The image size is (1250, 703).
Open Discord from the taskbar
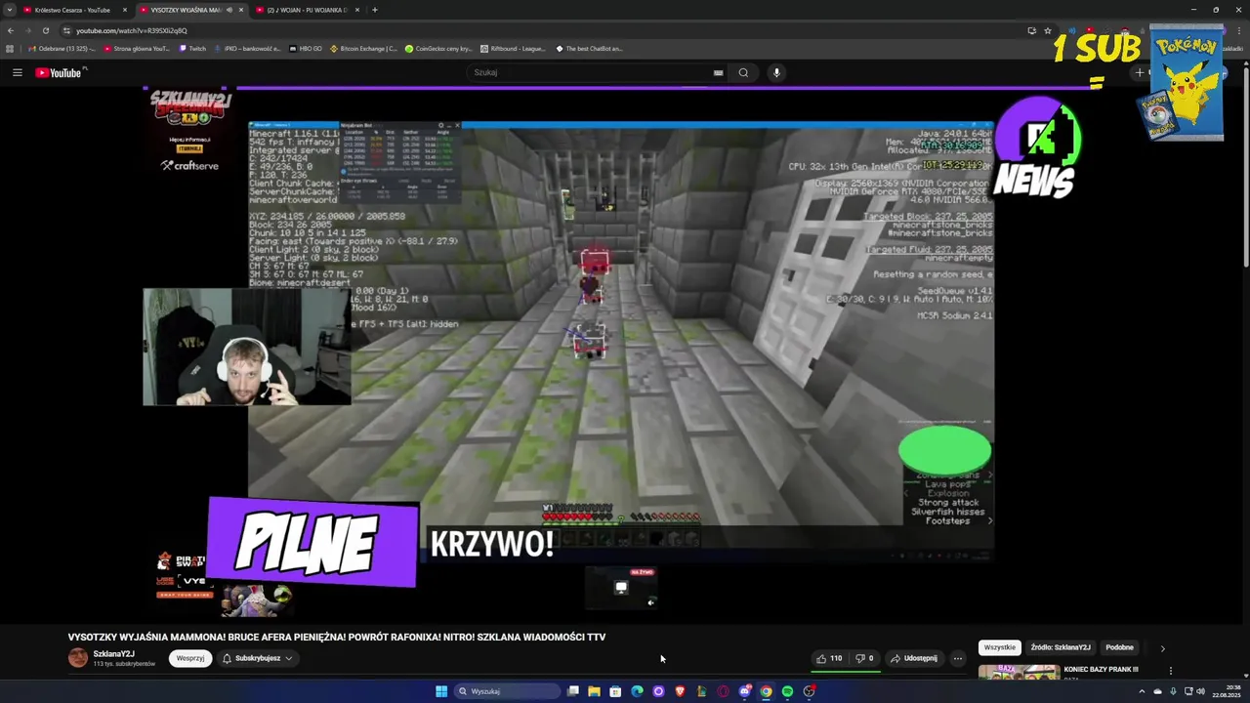[x=744, y=691]
